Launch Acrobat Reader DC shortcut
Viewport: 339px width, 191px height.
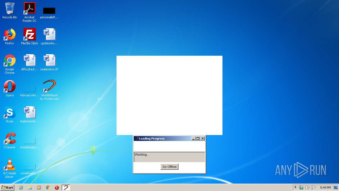[x=29, y=12]
